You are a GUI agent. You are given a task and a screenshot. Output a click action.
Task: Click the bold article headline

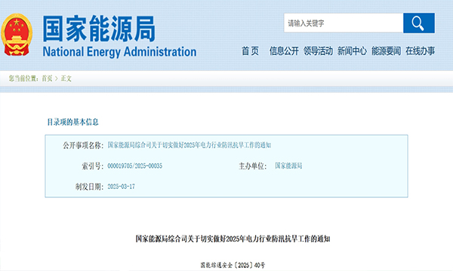point(233,239)
